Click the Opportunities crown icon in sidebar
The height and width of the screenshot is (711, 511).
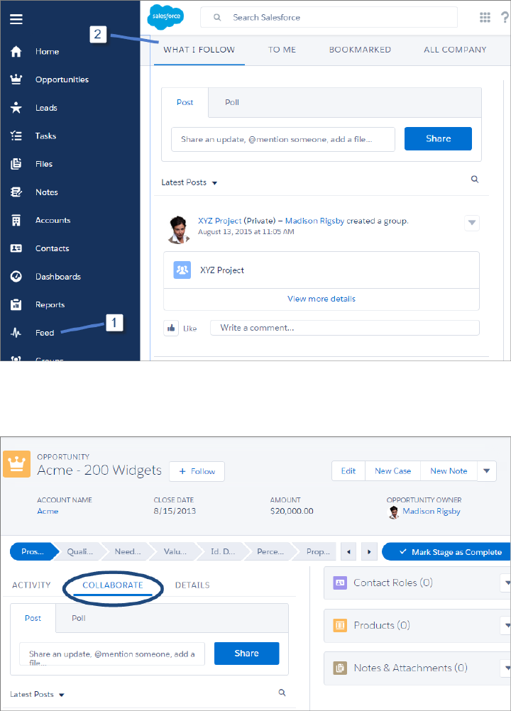click(x=16, y=79)
